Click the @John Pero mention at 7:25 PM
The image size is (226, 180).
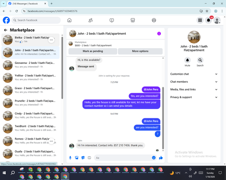coord(151,90)
